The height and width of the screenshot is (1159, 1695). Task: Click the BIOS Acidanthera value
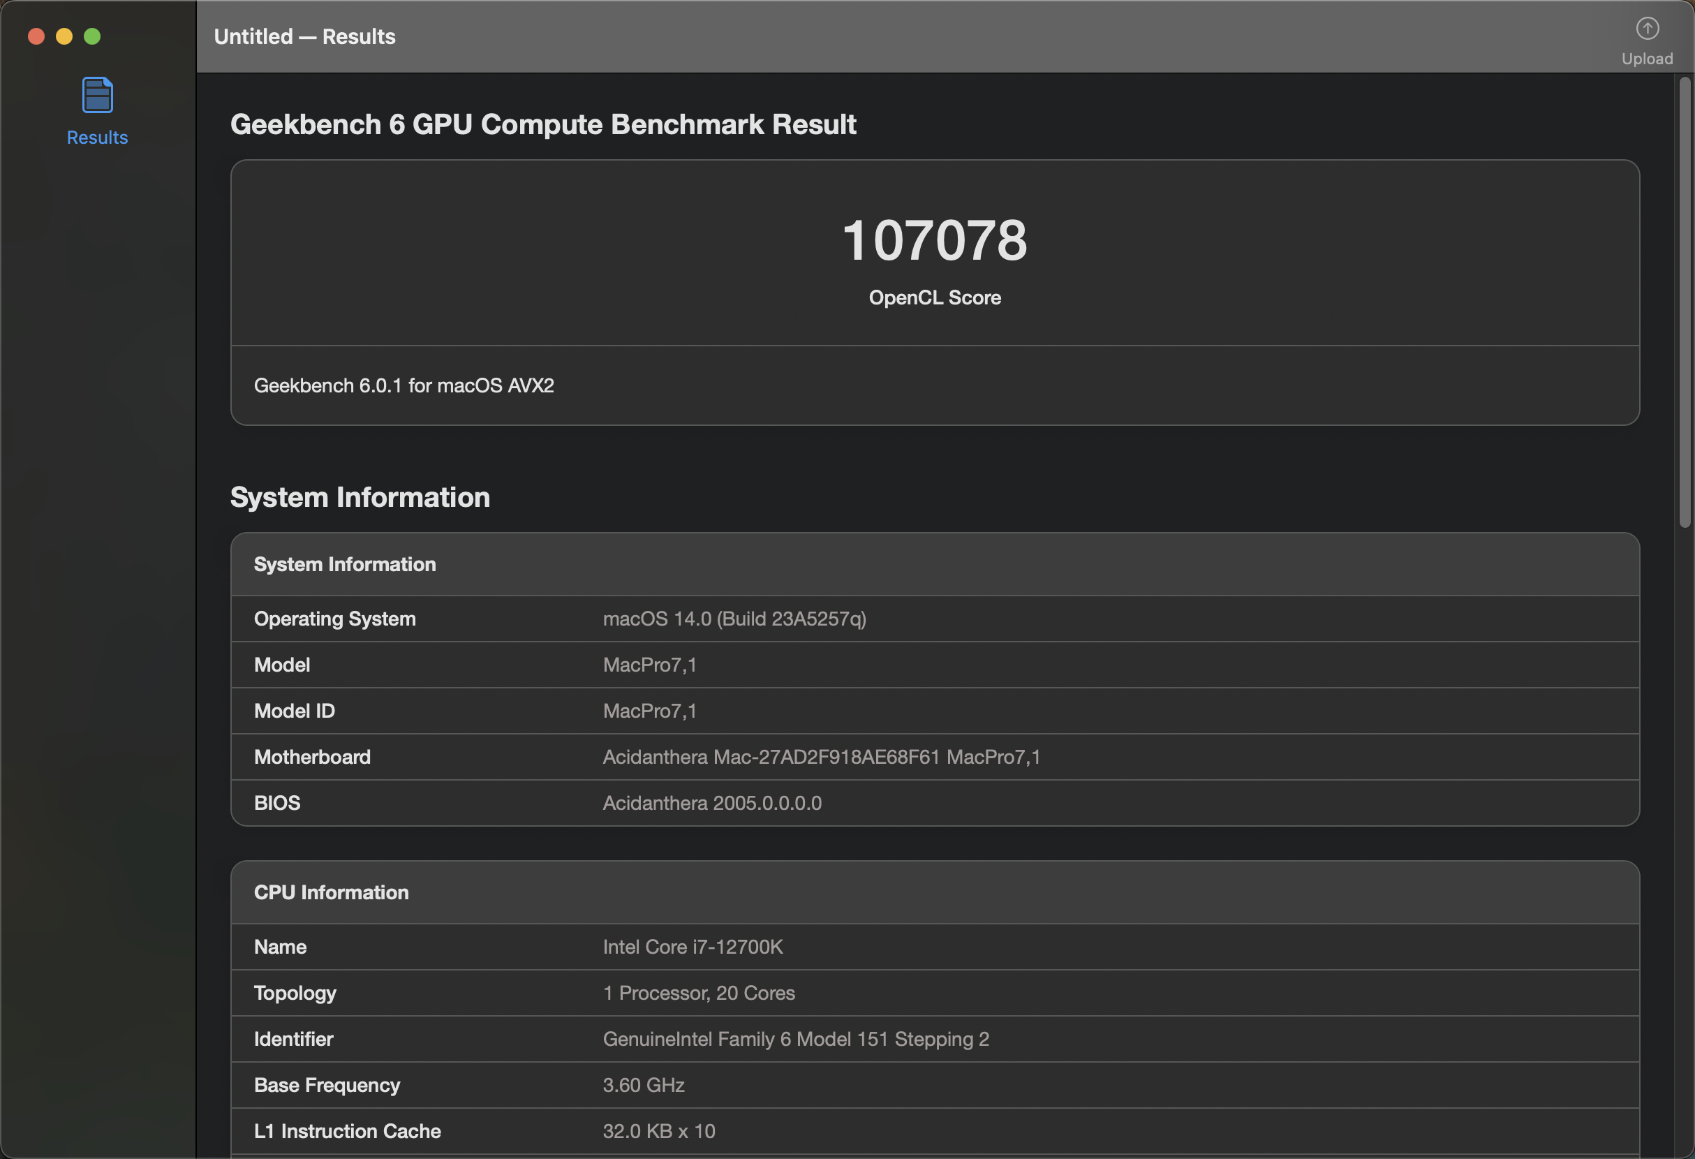[x=712, y=803]
